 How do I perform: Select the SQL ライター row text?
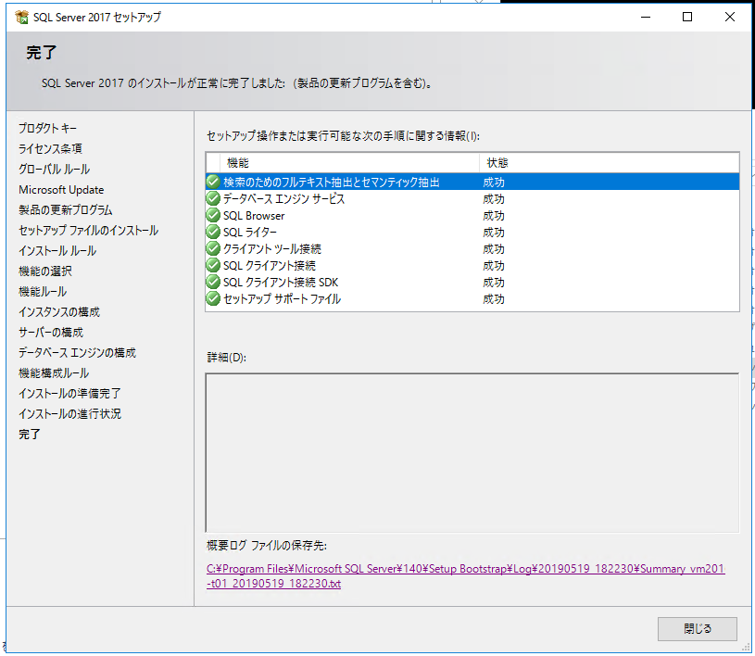pos(250,233)
